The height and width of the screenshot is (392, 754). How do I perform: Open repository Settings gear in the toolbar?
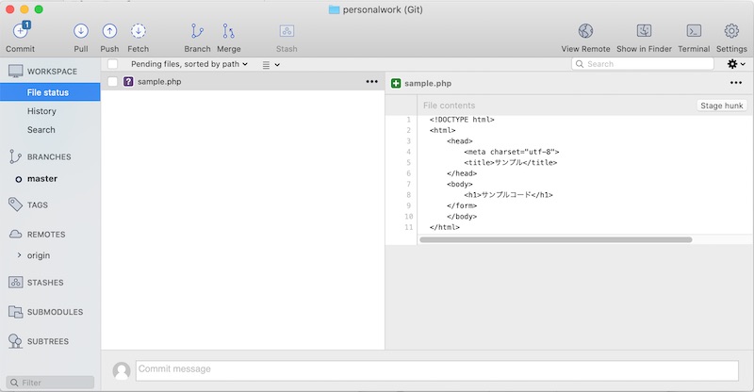coord(731,31)
